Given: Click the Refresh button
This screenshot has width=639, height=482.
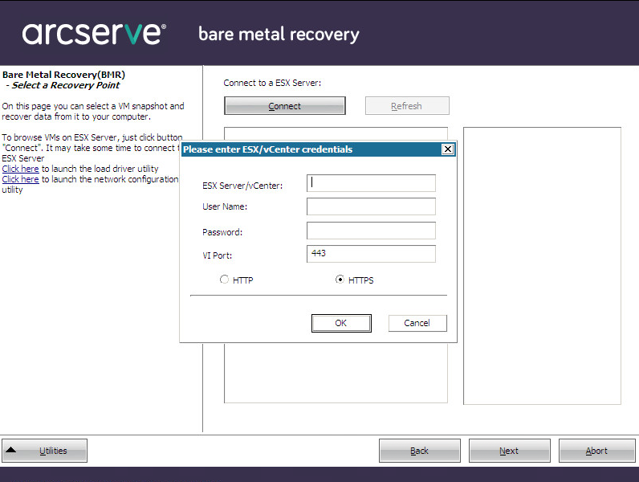Looking at the screenshot, I should coord(407,106).
